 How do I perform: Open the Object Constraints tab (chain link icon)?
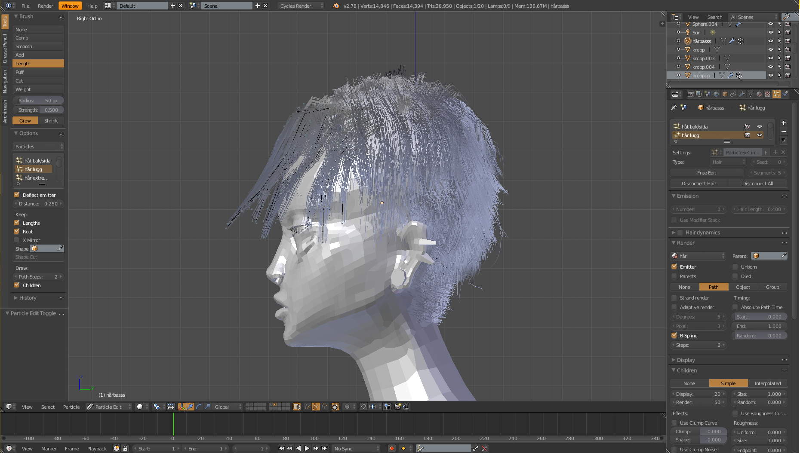pyautogui.click(x=733, y=94)
